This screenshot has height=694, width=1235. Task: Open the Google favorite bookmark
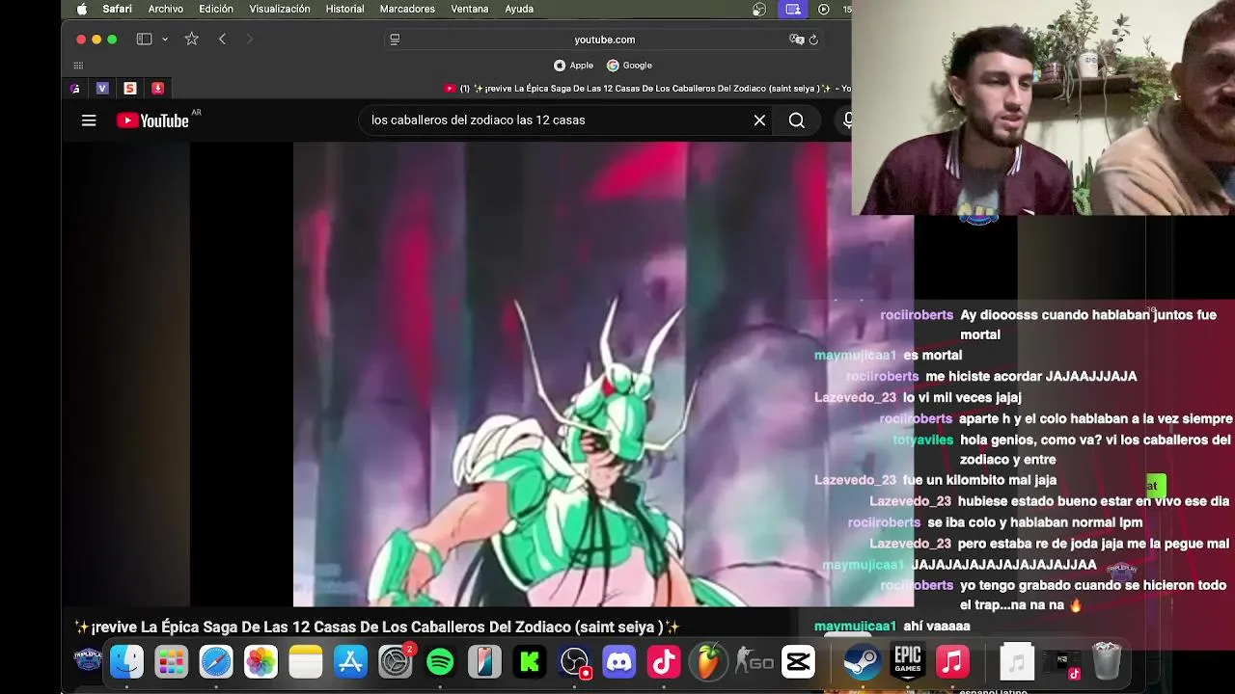click(629, 66)
